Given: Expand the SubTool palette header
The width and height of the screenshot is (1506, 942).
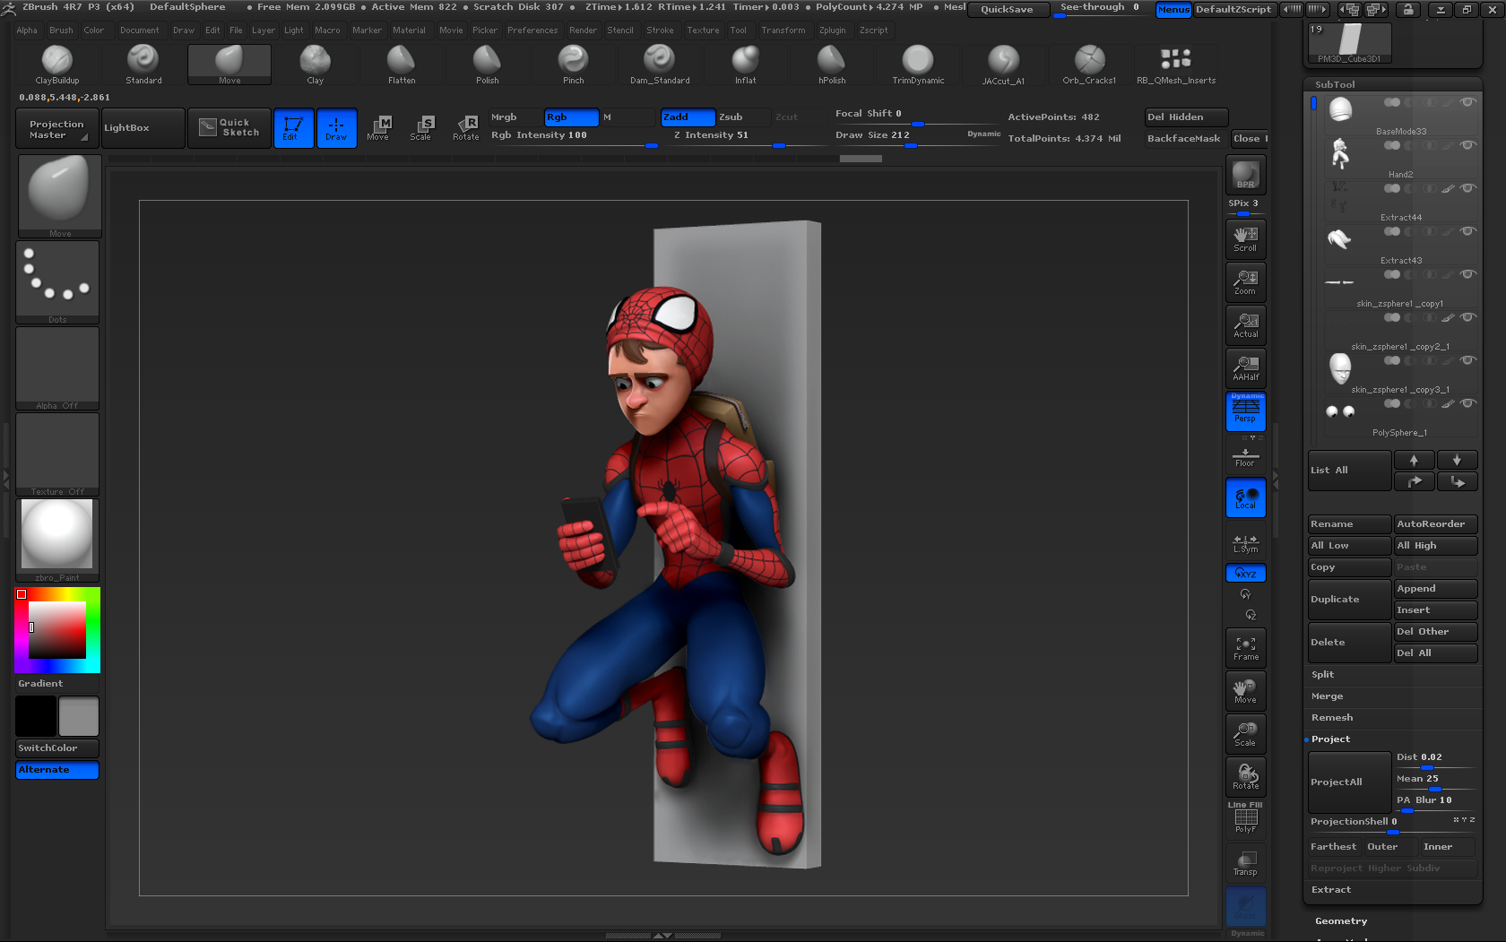Looking at the screenshot, I should 1335,84.
